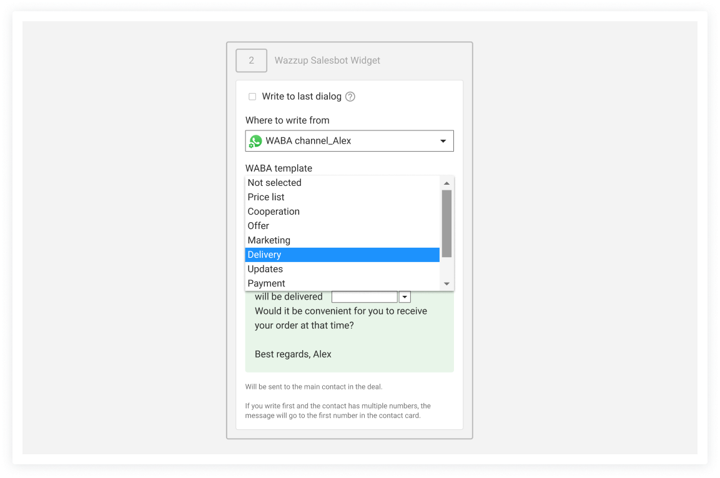720x478 pixels.
Task: Click the Where to write from label
Action: pos(287,120)
